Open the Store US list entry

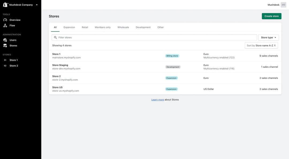coord(58,88)
